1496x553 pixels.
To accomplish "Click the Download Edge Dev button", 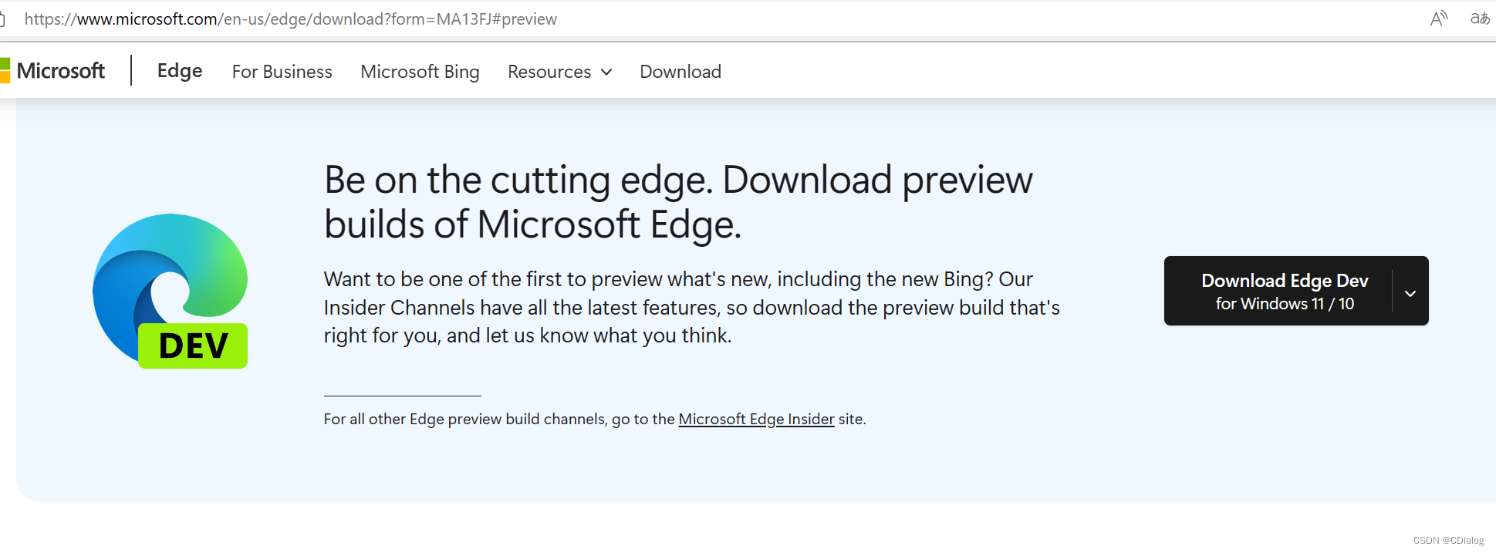I will (x=1284, y=291).
